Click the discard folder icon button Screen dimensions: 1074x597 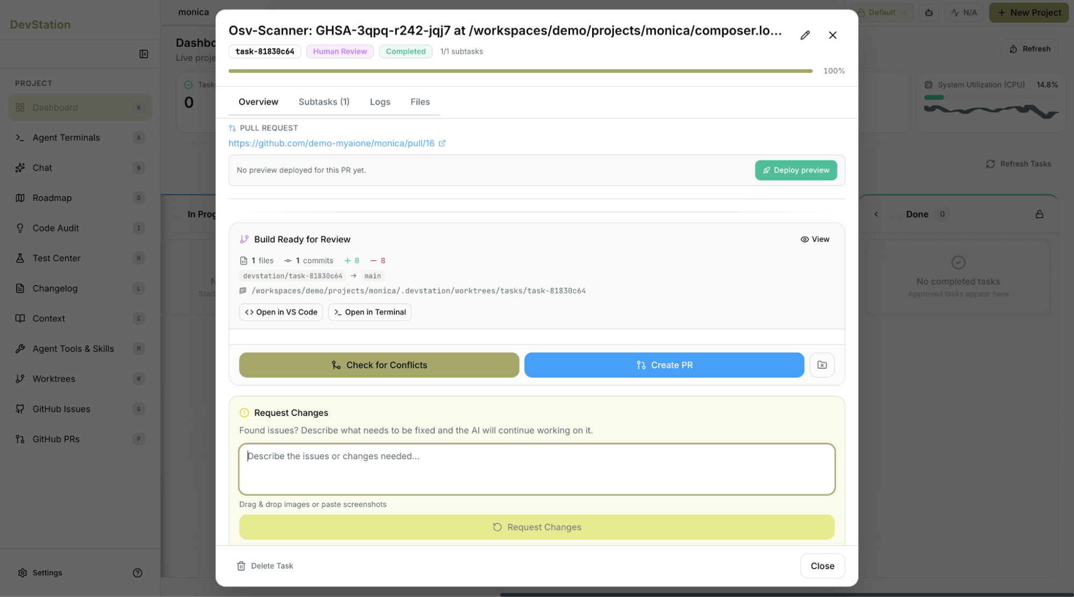(x=822, y=365)
